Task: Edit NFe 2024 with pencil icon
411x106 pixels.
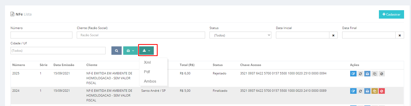Action: [x=353, y=91]
